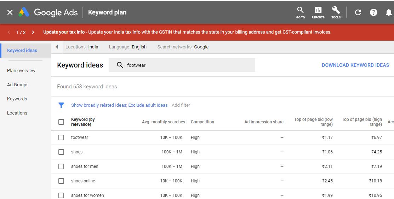The height and width of the screenshot is (199, 394).
Task: Click Add filter link
Action: click(181, 105)
